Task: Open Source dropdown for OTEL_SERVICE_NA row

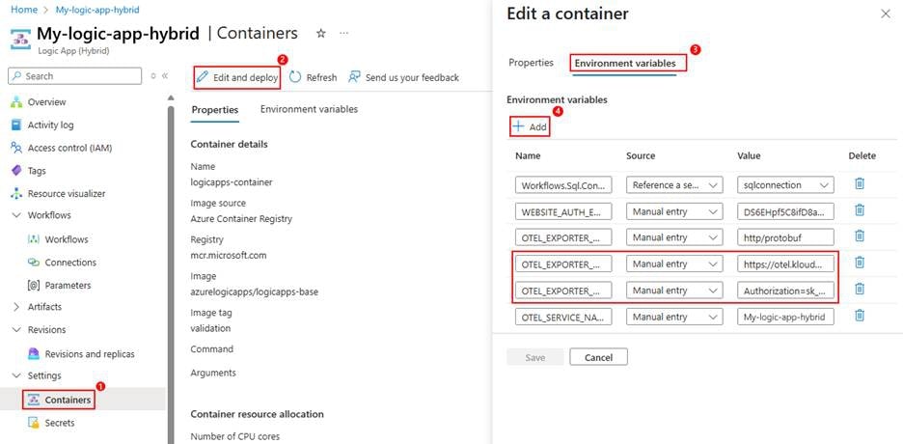Action: point(674,317)
